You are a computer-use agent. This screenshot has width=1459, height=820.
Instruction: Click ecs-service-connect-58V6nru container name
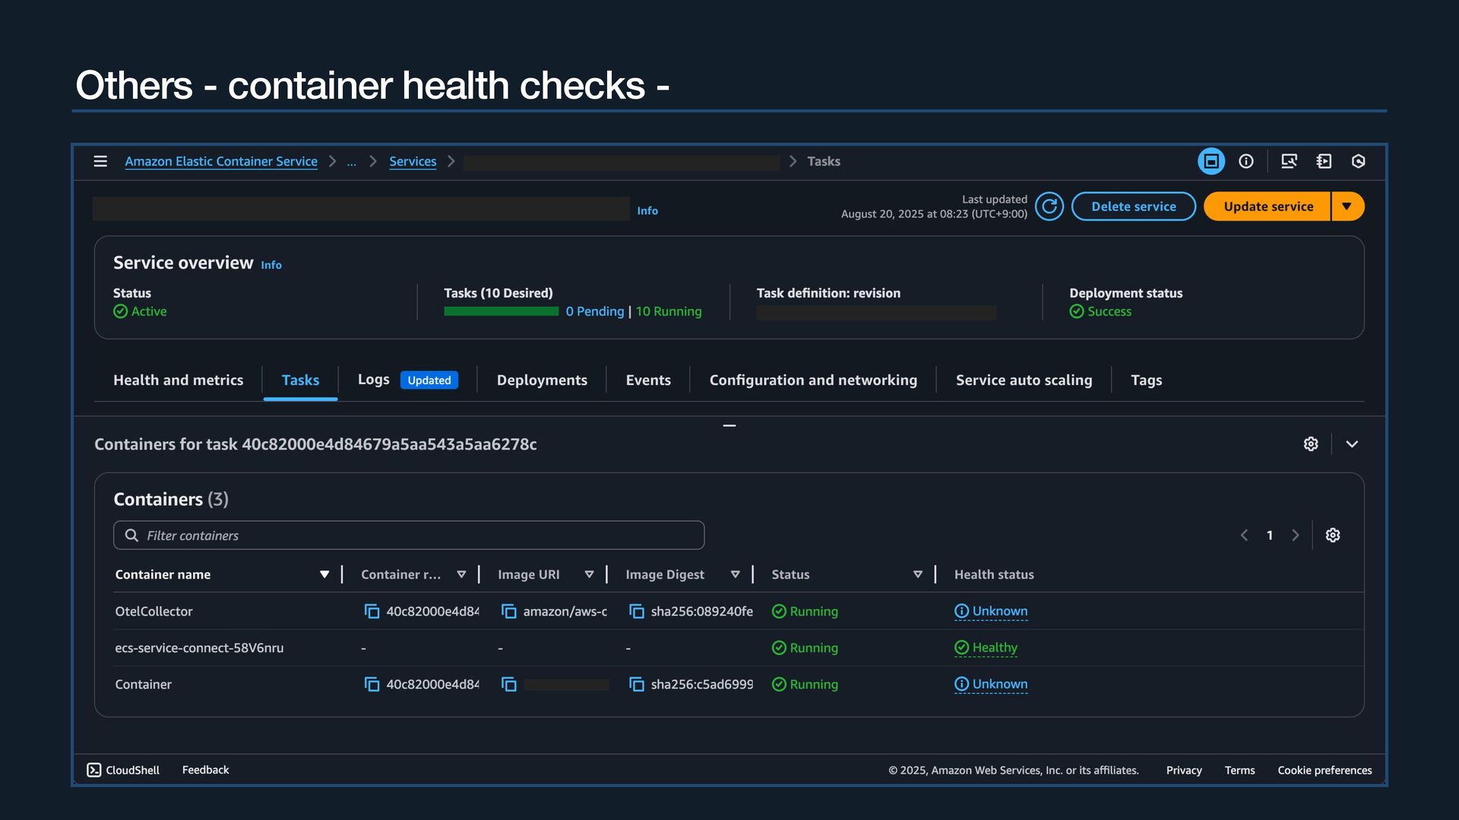[199, 648]
